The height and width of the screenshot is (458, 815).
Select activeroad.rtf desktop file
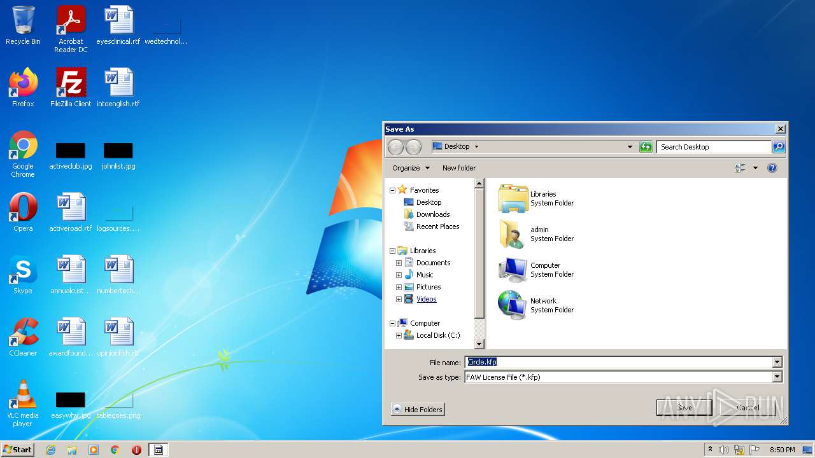click(x=71, y=212)
